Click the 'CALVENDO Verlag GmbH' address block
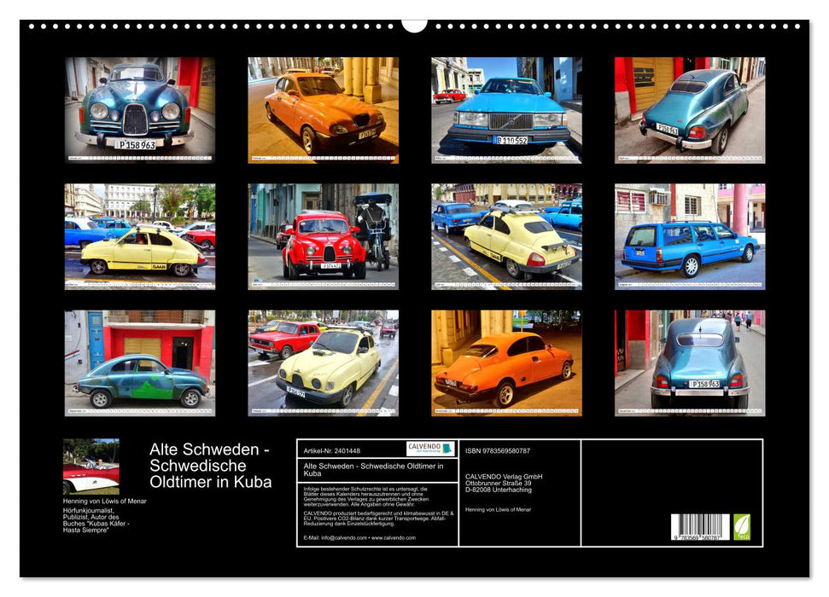The height and width of the screenshot is (597, 829). (504, 483)
